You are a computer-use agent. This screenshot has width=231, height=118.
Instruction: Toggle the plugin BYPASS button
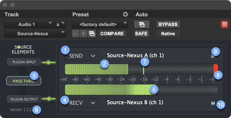pyautogui.click(x=168, y=25)
